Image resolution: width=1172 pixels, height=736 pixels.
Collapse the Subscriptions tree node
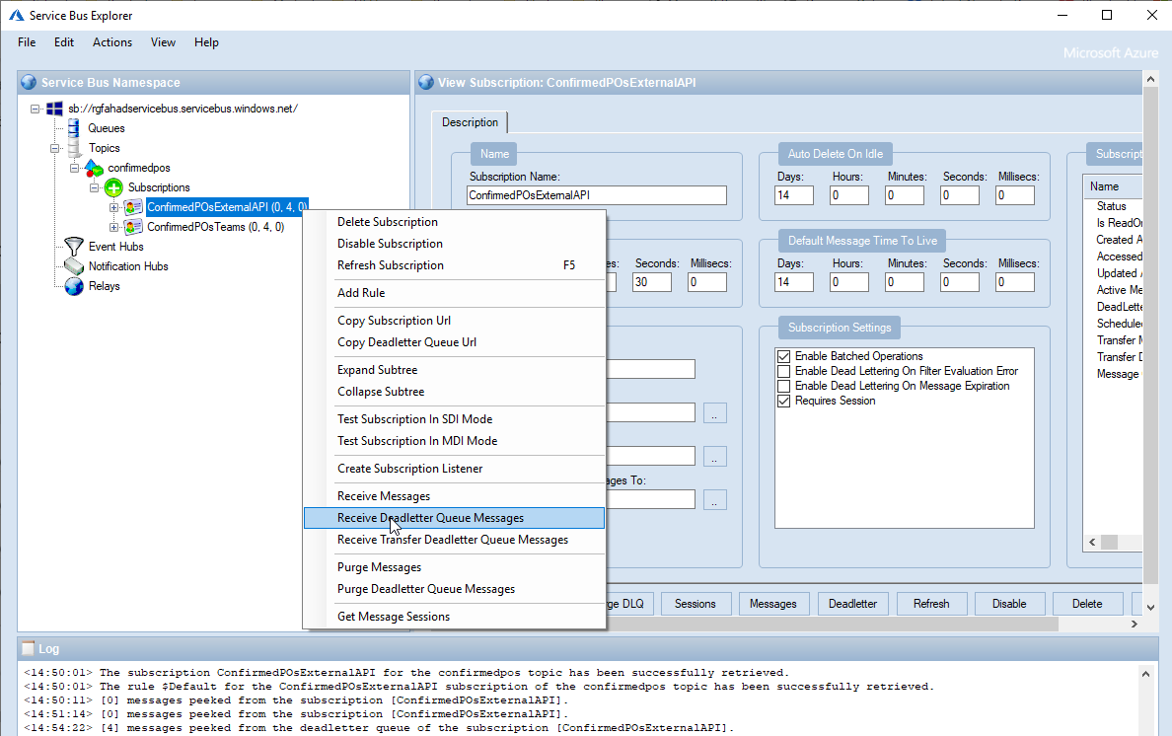(x=94, y=187)
